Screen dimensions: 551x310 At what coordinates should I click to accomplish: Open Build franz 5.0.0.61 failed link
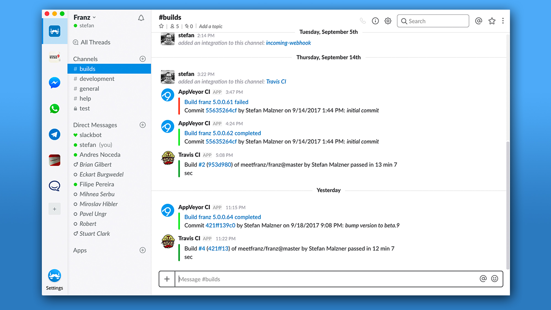[x=216, y=102]
